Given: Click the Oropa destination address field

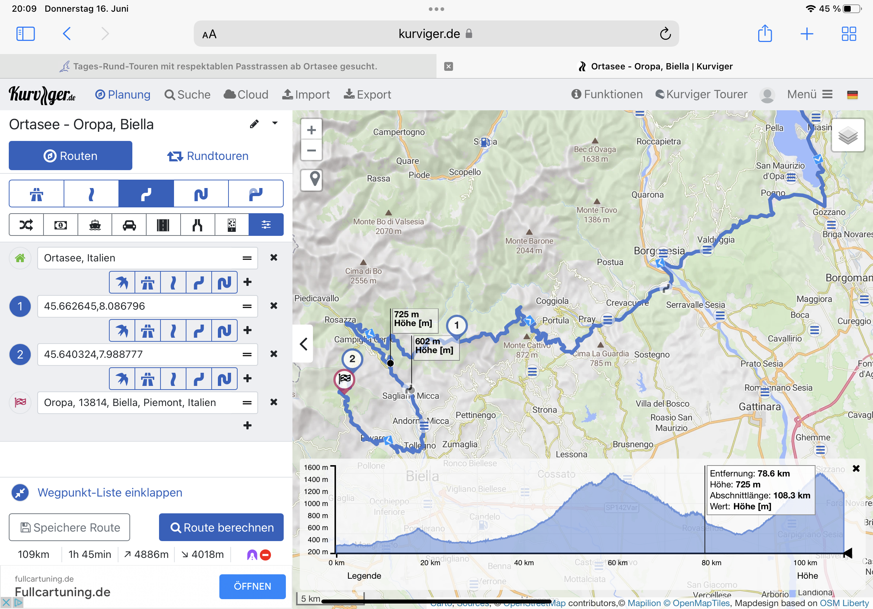Looking at the screenshot, I should pos(148,403).
